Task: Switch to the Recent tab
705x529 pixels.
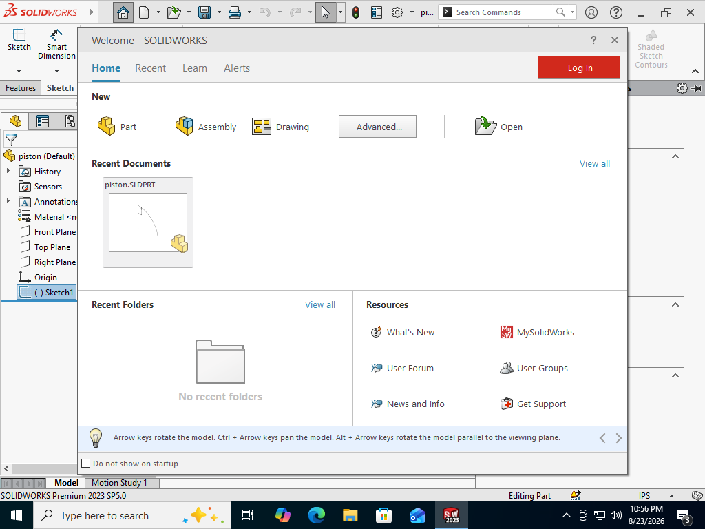Action: pos(150,68)
